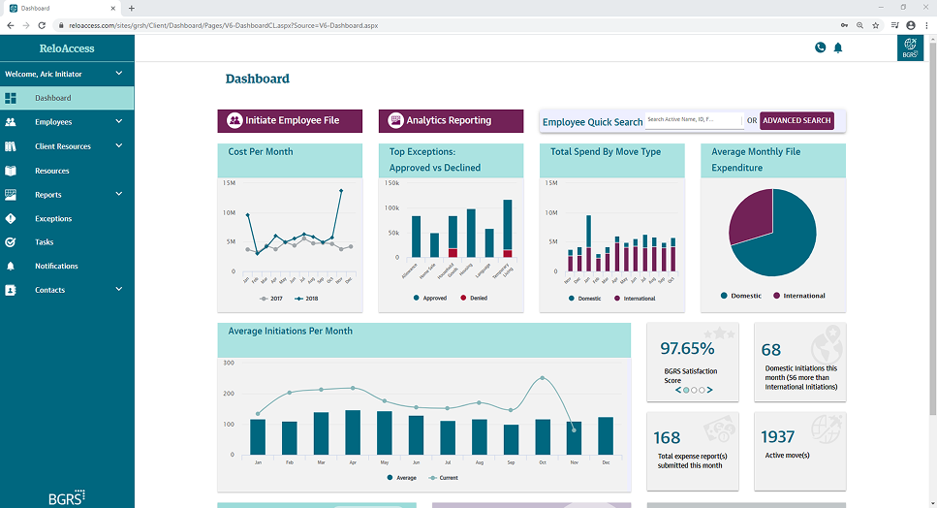Click the ReloAccess logo link
937x508 pixels.
(x=67, y=48)
